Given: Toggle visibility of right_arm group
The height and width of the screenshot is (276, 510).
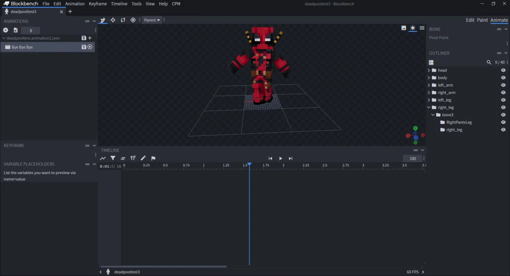Looking at the screenshot, I should coord(503,93).
